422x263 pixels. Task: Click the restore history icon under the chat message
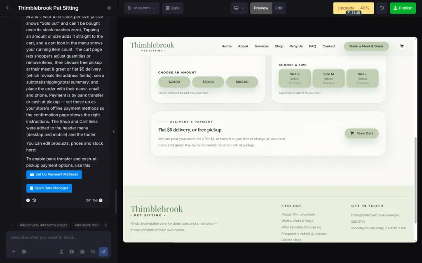(34, 200)
